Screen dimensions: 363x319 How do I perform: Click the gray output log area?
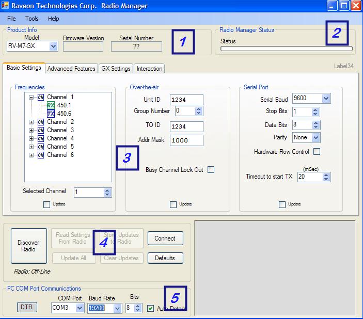(275, 268)
